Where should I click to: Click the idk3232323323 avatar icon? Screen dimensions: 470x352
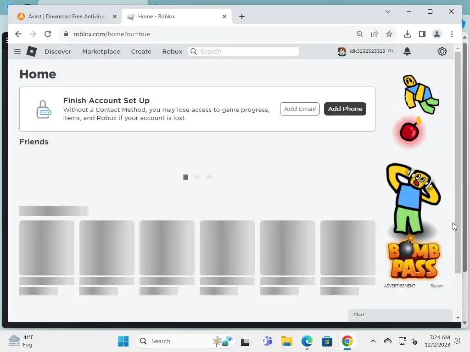point(341,51)
